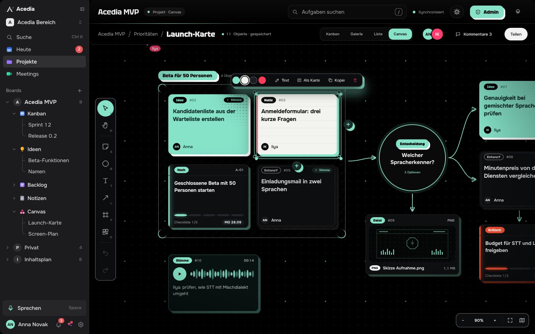Screen dimensions: 535x334
Task: Redo the canvas action
Action: 106,270
